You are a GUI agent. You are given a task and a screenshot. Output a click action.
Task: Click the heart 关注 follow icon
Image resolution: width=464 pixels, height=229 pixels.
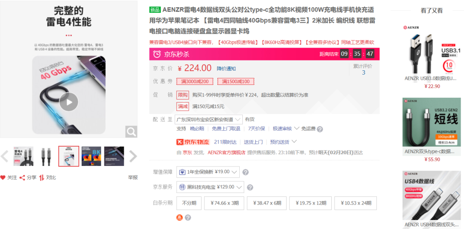pos(3,178)
